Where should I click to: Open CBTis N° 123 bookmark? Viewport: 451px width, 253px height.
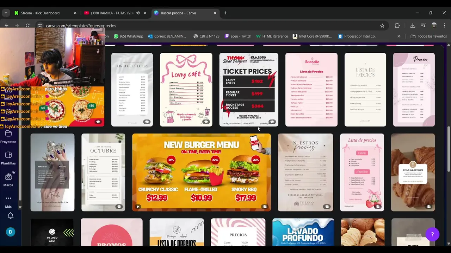[x=206, y=36]
